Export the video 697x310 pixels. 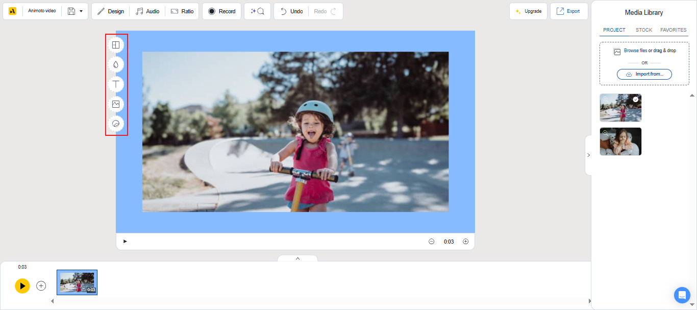click(x=569, y=11)
